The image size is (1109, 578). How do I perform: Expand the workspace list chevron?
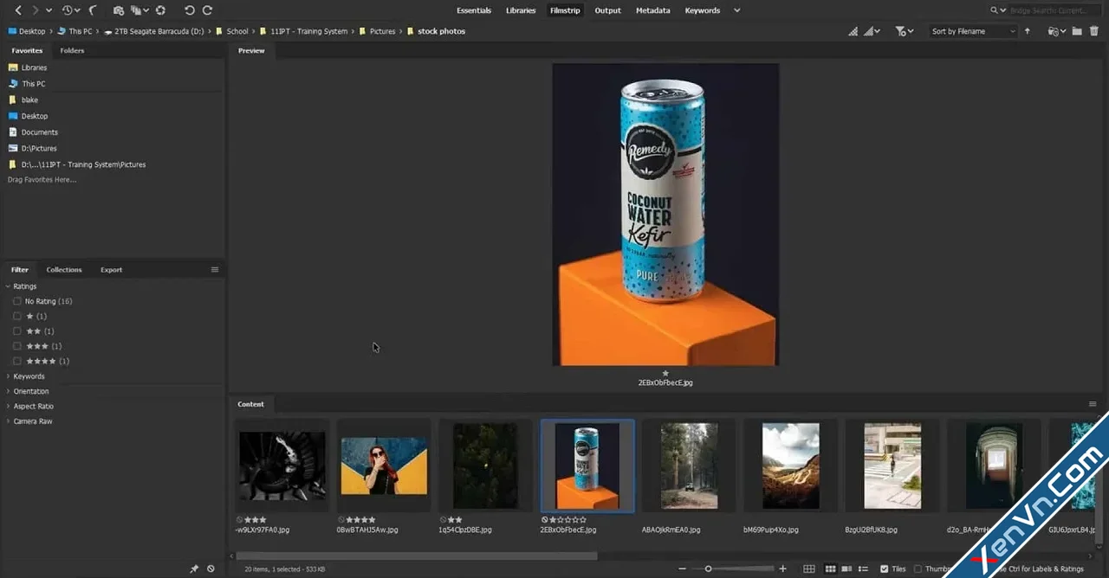tap(737, 10)
